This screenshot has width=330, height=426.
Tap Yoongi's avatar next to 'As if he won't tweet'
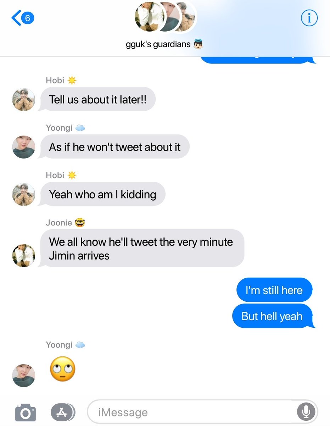click(x=24, y=147)
